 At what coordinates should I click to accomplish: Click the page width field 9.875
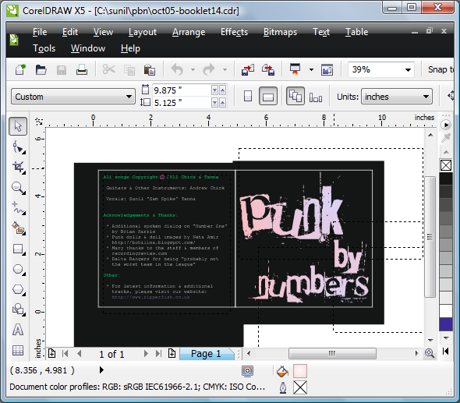[182, 90]
